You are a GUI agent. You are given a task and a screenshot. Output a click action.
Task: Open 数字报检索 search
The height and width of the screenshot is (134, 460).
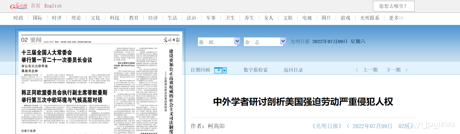coord(256,70)
